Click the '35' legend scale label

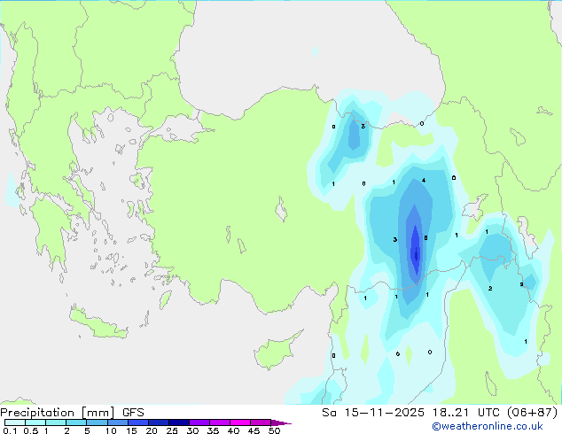tap(213, 430)
